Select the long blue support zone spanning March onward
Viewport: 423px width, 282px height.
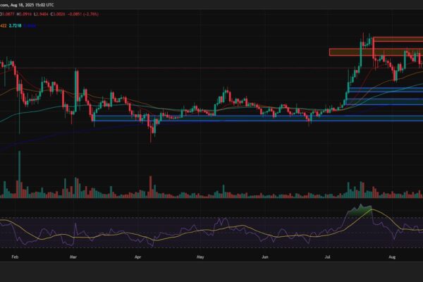pyautogui.click(x=258, y=118)
